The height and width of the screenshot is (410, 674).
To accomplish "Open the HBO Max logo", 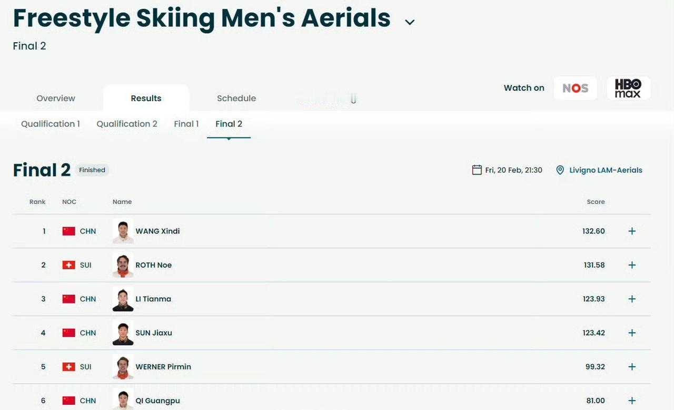I will point(628,88).
